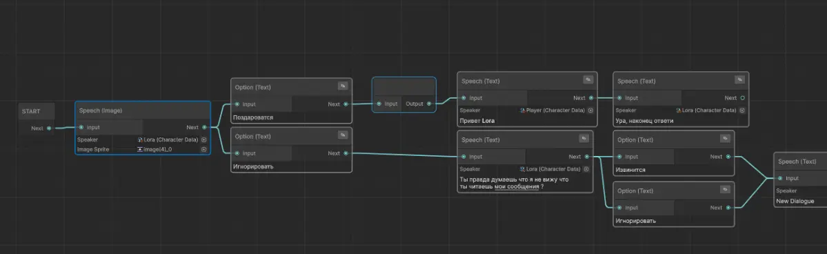827x254 pixels.
Task: Click the unconnected Next port of the Ура, наконец ответи node
Action: [x=743, y=98]
